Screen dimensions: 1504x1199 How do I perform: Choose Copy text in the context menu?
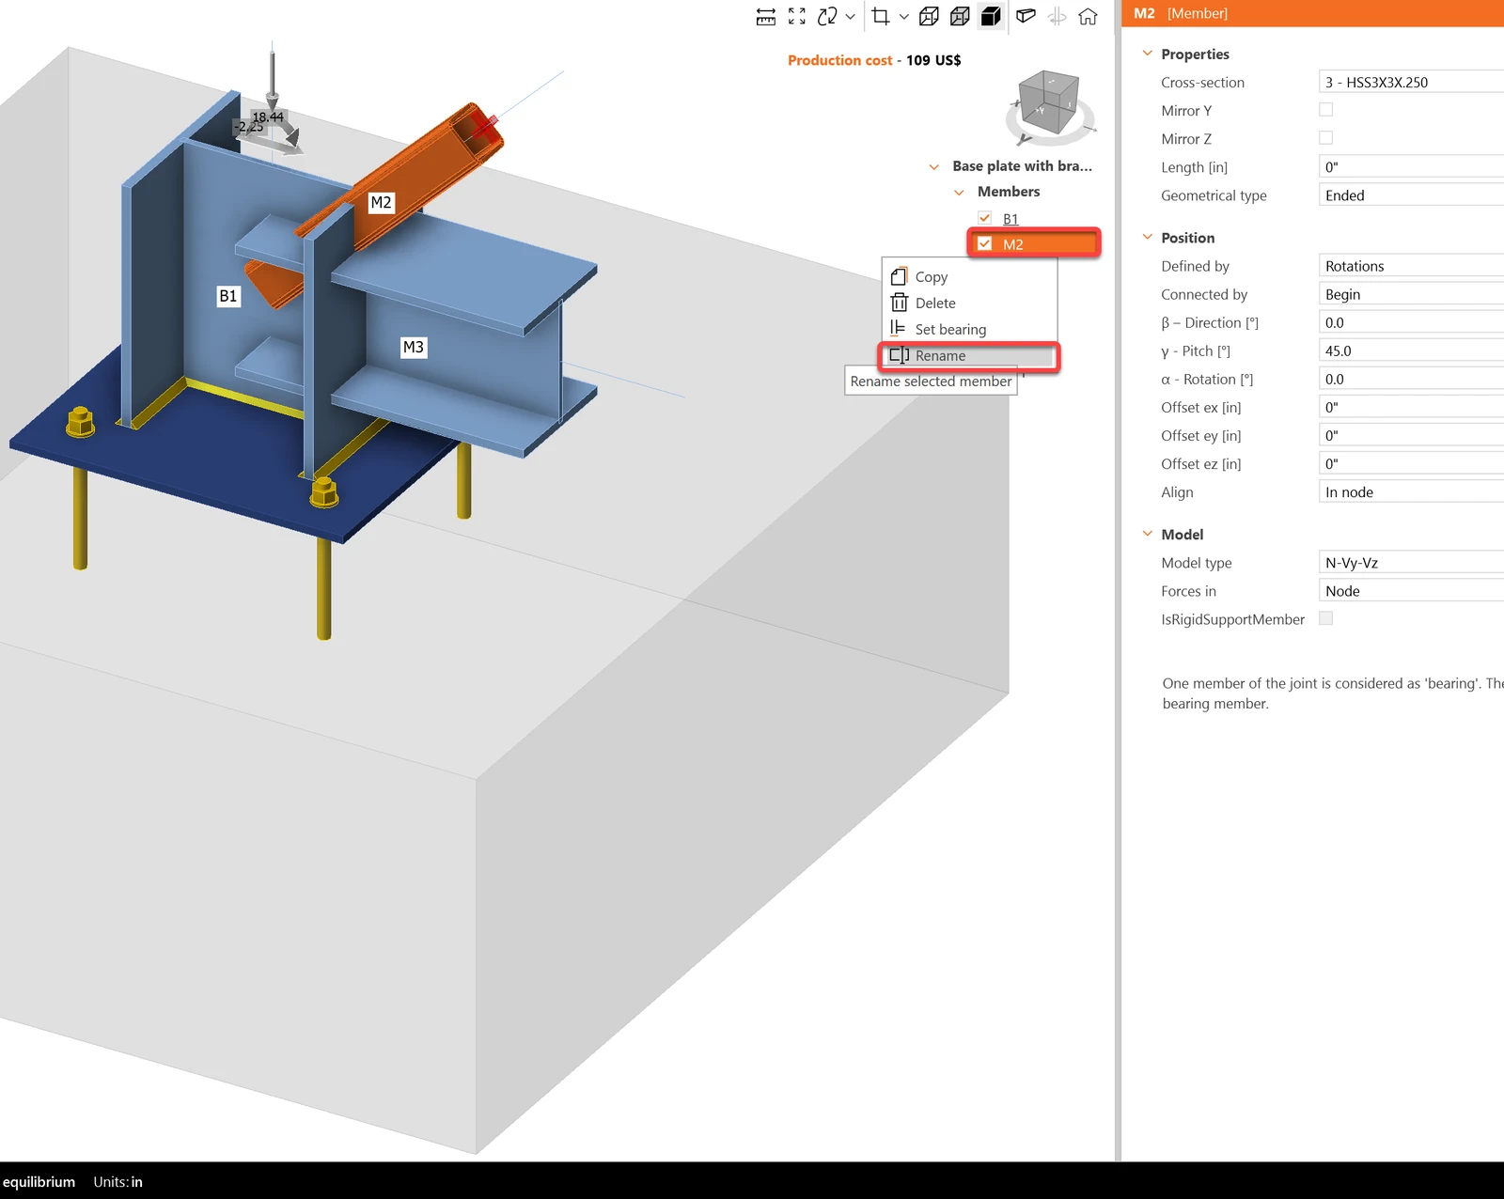click(932, 276)
